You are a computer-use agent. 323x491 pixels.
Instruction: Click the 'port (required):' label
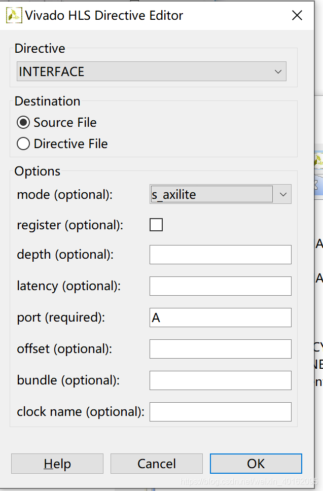click(x=61, y=318)
